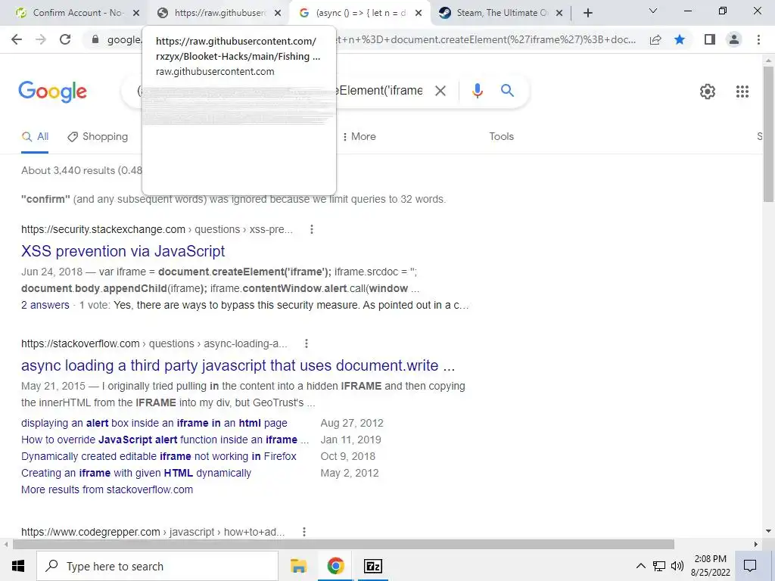775x581 pixels.
Task: Expand the tab search chevron
Action: click(653, 11)
